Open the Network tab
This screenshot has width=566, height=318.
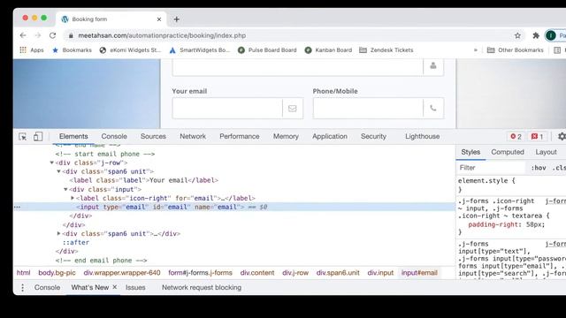[x=193, y=136]
